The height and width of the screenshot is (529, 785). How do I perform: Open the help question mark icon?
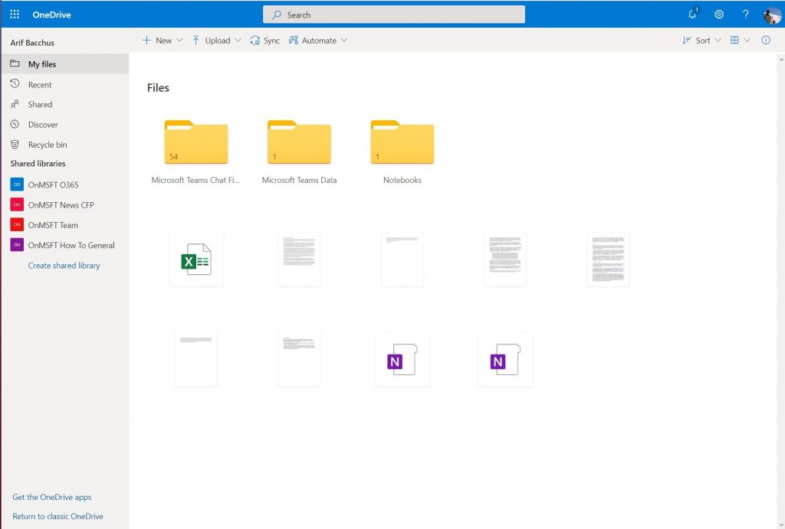pos(745,15)
